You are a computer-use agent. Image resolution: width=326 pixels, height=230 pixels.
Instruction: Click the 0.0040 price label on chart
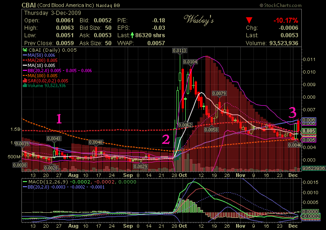click(x=95, y=142)
